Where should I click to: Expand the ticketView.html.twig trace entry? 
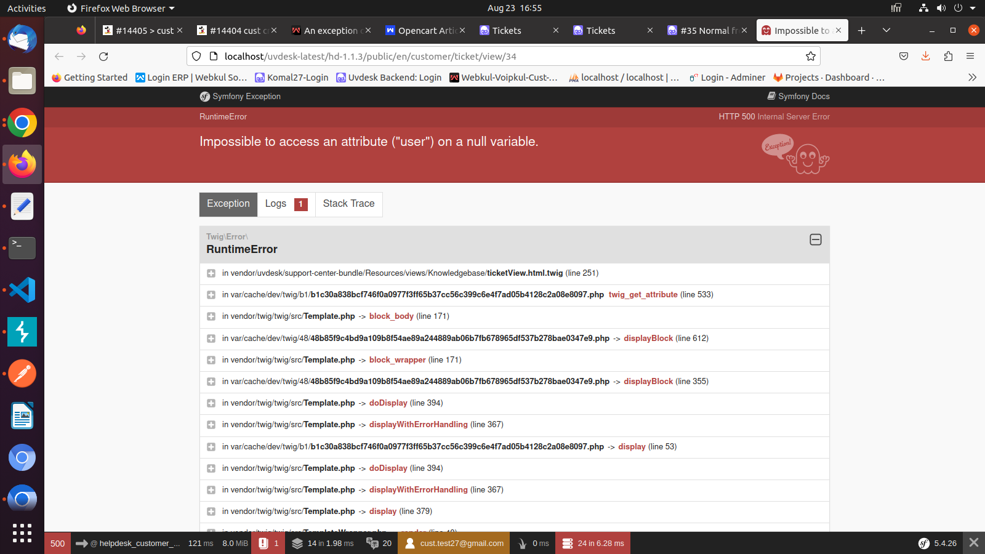tap(212, 273)
